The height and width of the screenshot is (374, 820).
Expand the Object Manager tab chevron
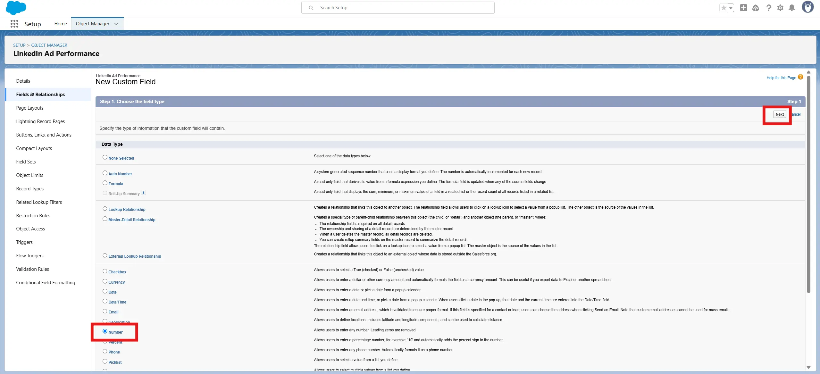click(116, 24)
